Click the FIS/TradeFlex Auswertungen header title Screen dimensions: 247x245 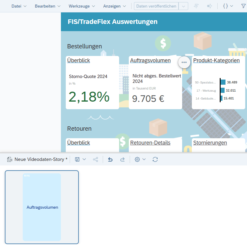(x=113, y=22)
